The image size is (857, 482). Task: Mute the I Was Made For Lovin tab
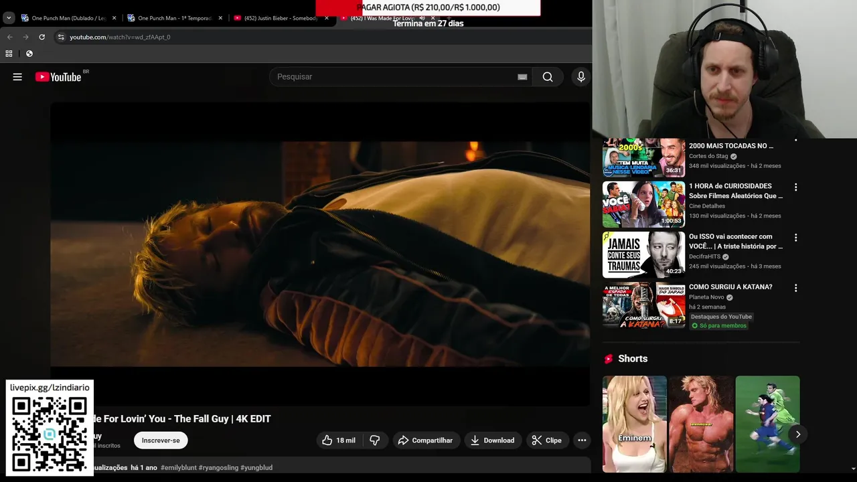(422, 18)
